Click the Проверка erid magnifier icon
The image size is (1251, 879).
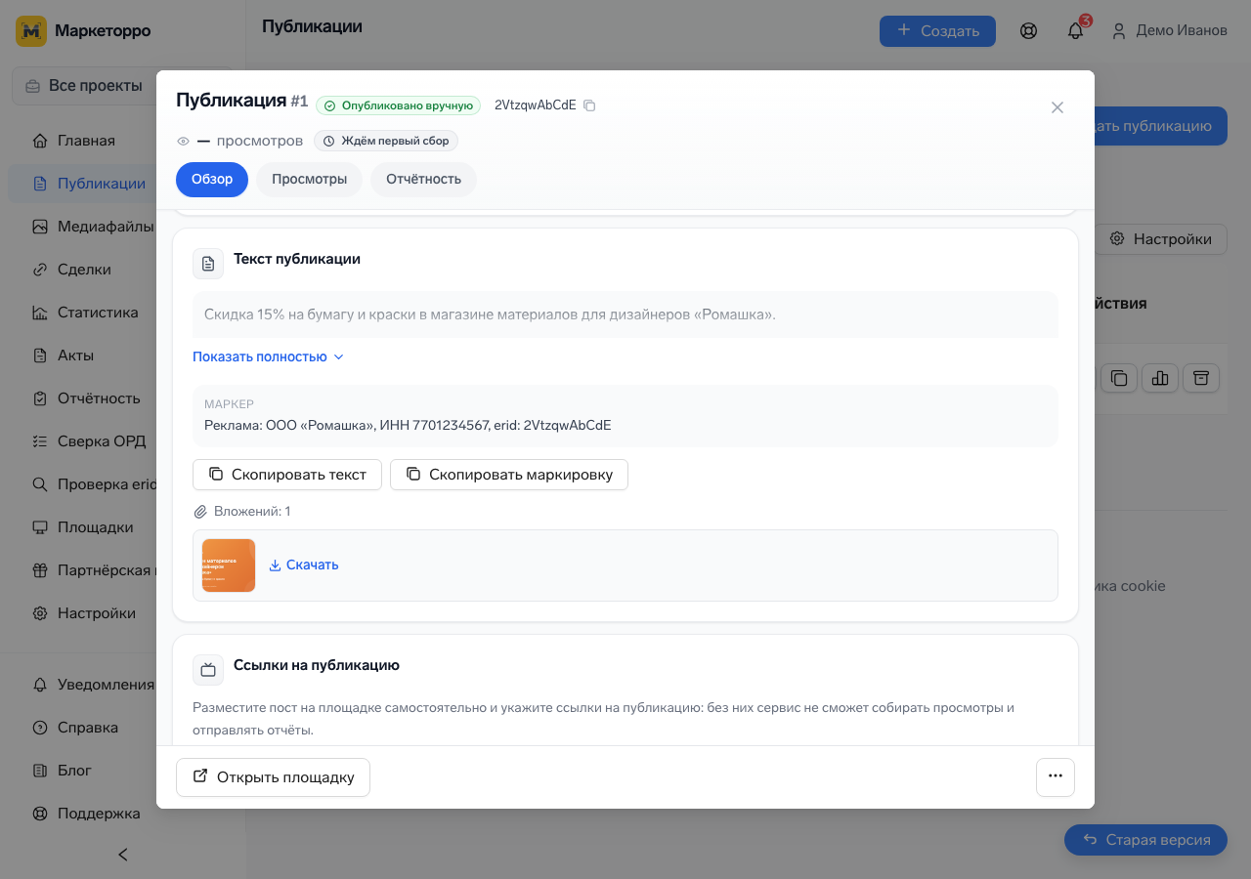click(40, 484)
